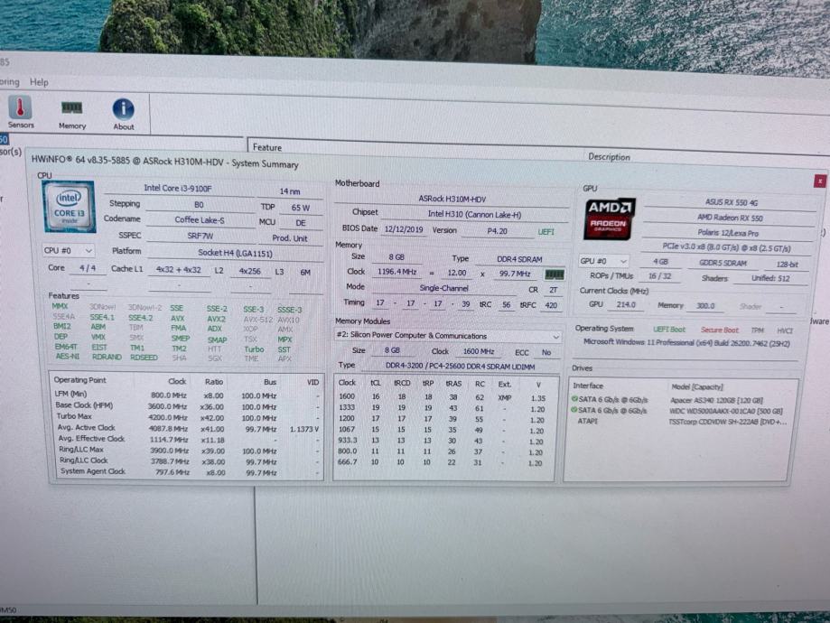830x623 pixels.
Task: Open the Help menu
Action: [39, 82]
